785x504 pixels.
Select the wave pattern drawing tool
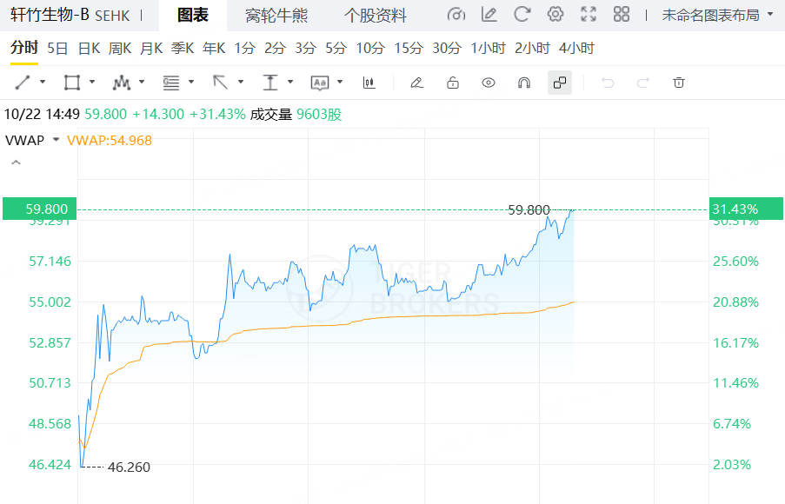tap(121, 82)
